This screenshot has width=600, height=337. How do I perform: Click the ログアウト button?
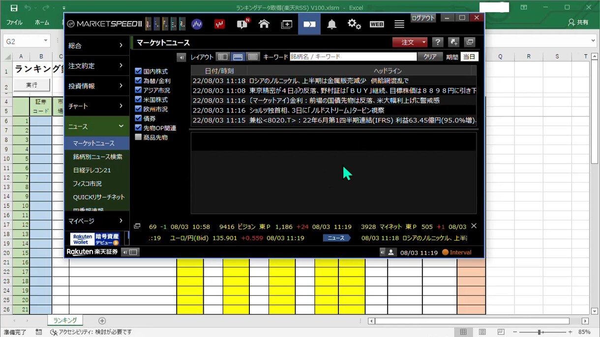pos(423,18)
